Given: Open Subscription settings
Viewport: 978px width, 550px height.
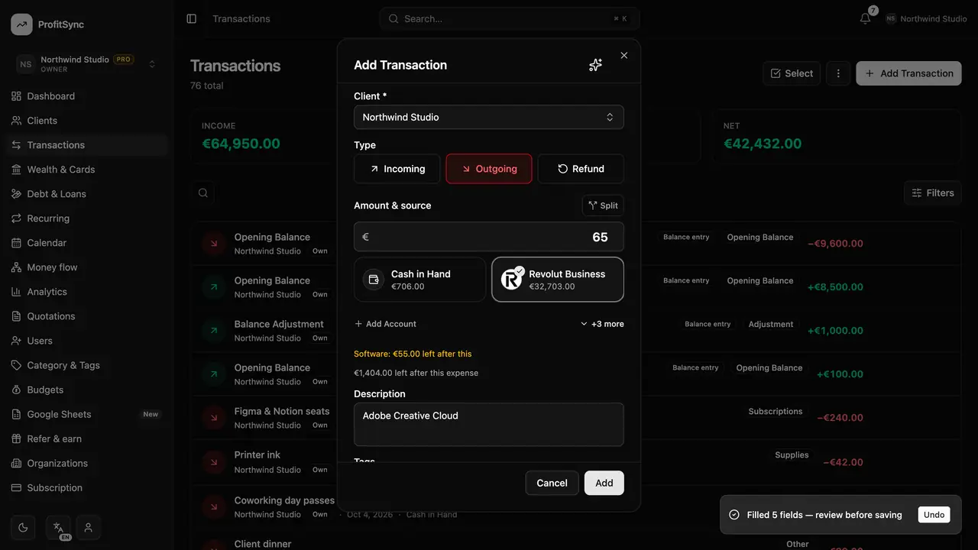Looking at the screenshot, I should click(x=86, y=487).
